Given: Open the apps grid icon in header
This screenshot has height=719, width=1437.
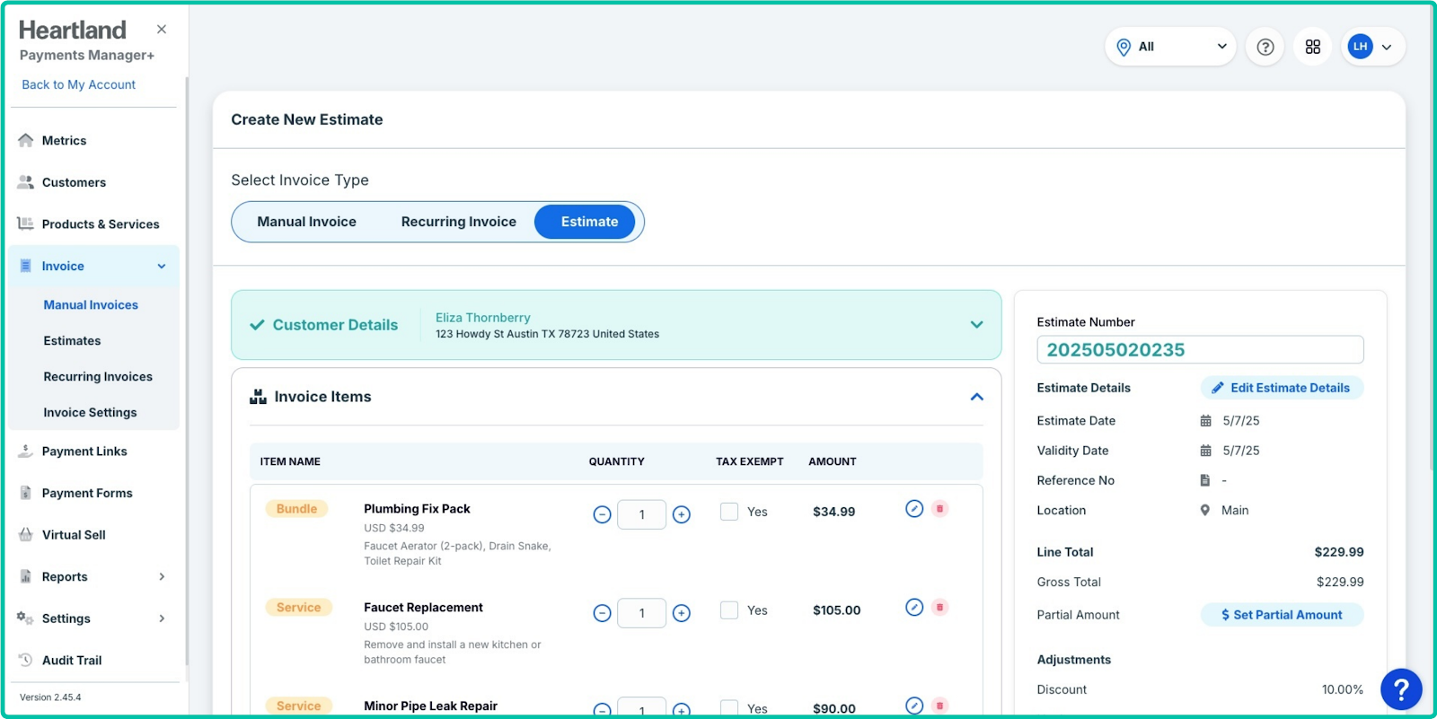Looking at the screenshot, I should (1312, 47).
